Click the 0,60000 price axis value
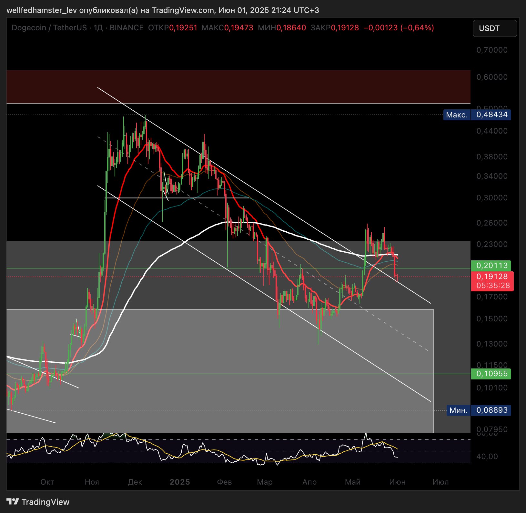526x513 pixels. tap(492, 77)
